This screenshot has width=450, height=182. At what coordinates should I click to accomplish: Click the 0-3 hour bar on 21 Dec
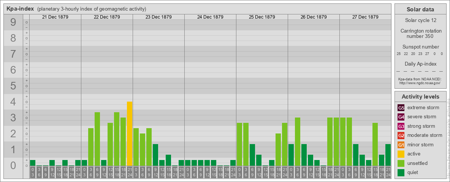(x=33, y=163)
